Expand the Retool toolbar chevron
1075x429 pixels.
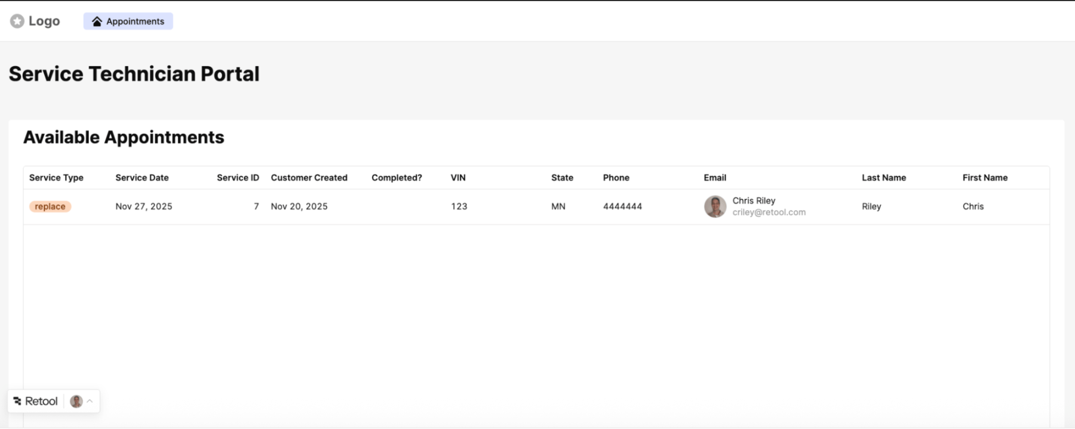(90, 402)
